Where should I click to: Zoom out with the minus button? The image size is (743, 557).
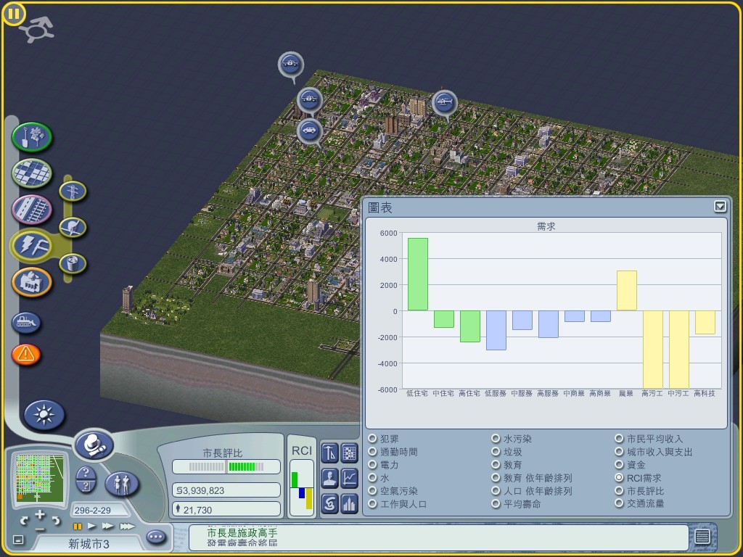point(41,529)
